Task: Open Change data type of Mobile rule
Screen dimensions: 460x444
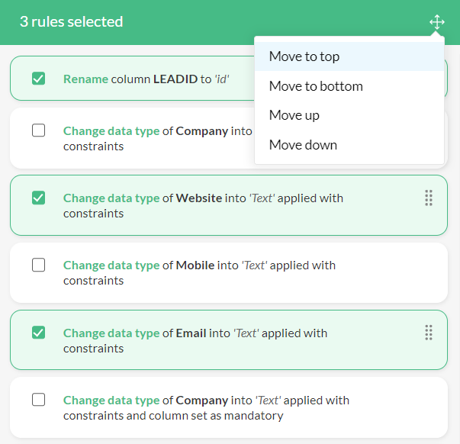Action: (x=199, y=272)
